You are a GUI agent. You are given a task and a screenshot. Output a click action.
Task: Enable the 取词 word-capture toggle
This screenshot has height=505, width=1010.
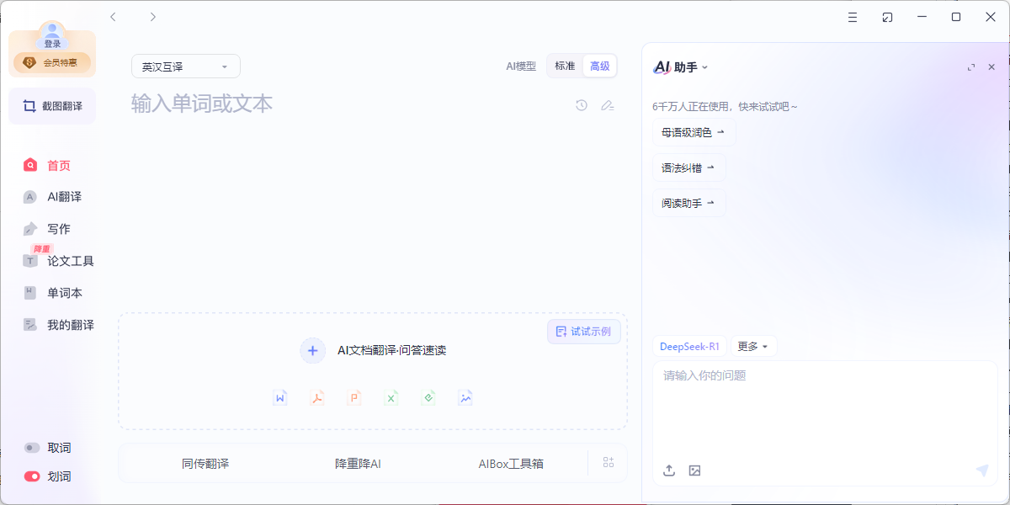point(31,448)
